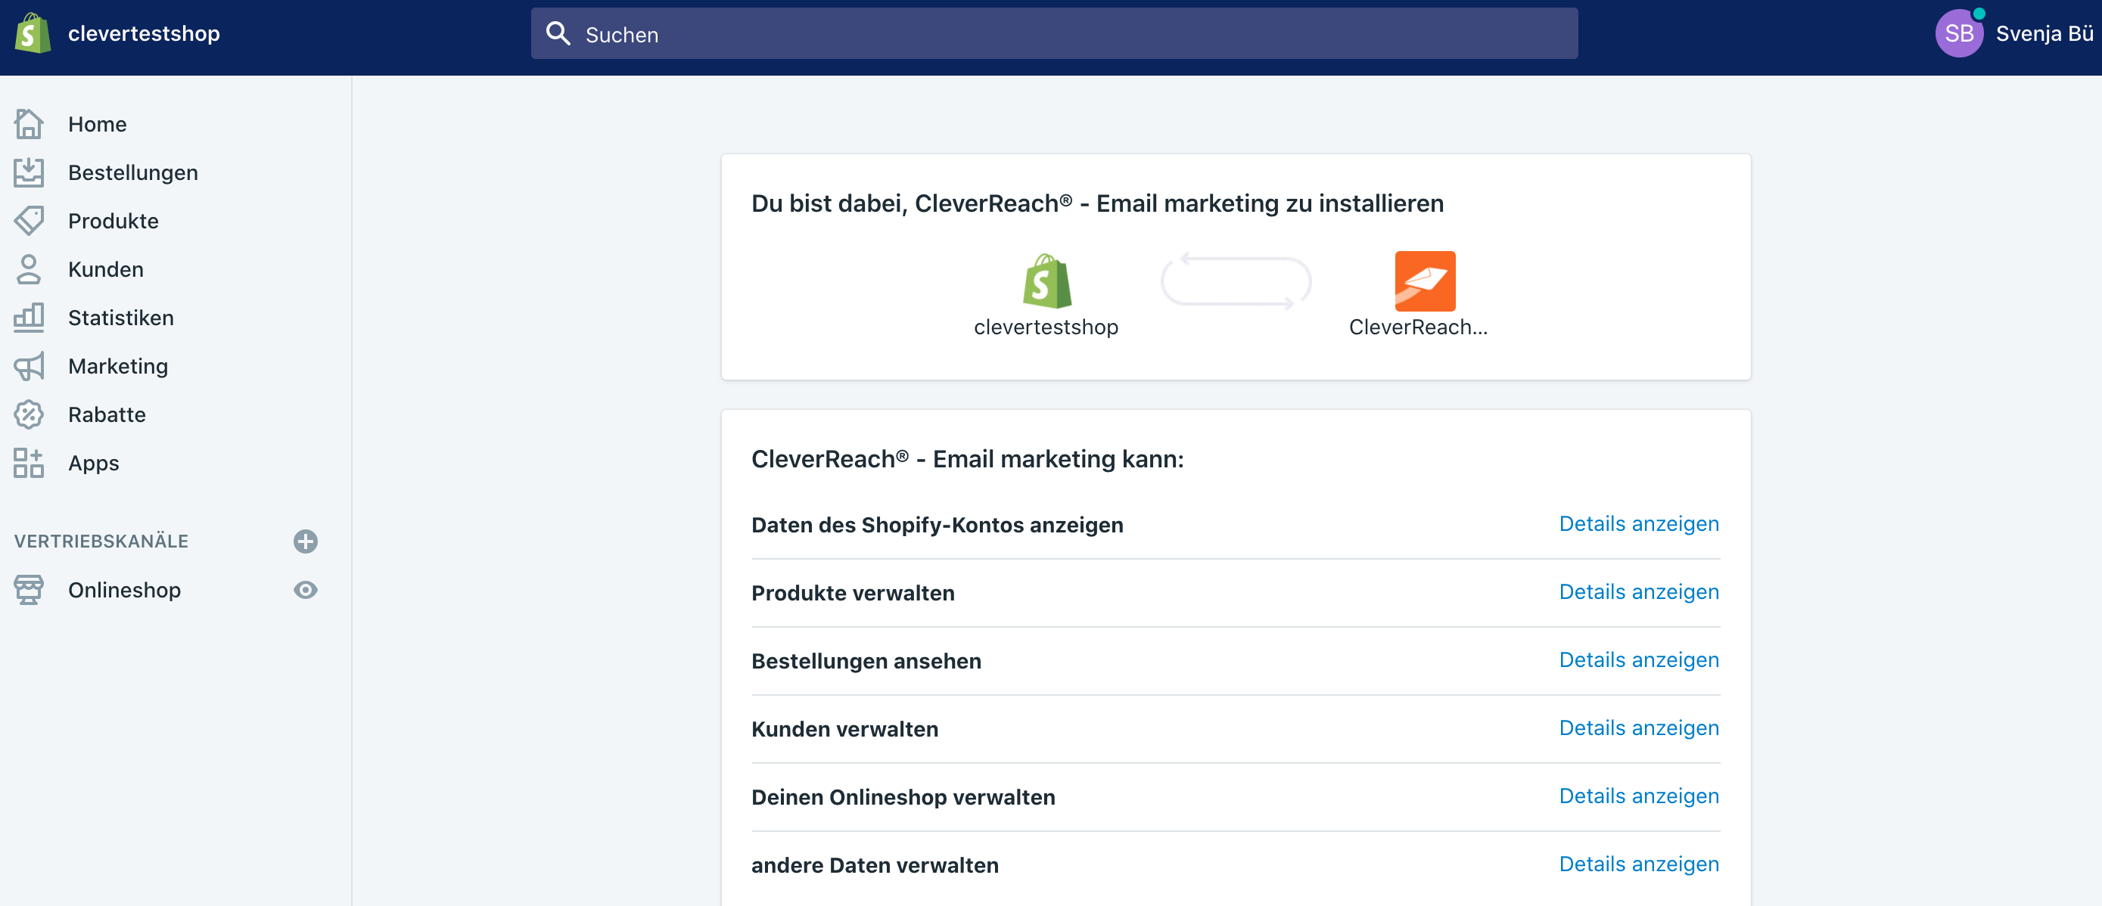The image size is (2102, 906).
Task: Click the Home house icon
Action: [x=29, y=124]
